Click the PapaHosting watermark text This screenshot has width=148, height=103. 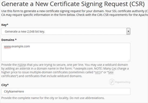pyautogui.click(x=123, y=82)
